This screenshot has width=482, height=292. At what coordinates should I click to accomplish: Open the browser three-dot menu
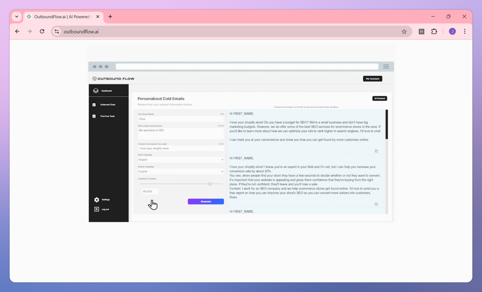[465, 31]
